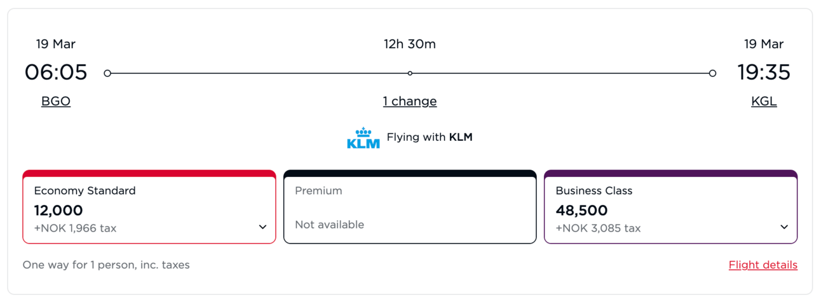The image size is (821, 302).
Task: Expand the Economy Standard fare chevron
Action: [x=262, y=227]
